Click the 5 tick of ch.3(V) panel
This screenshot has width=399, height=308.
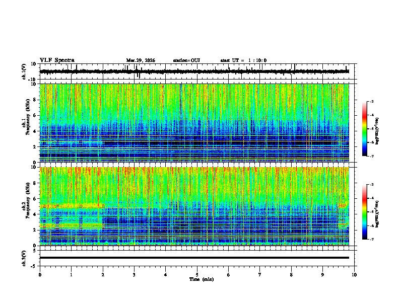pos(35,251)
